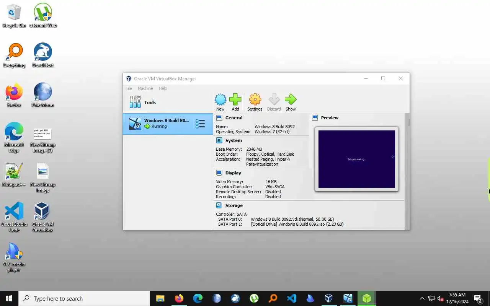Select the Windows 8 Build 8092 VM entry
490x306 pixels.
[168, 124]
